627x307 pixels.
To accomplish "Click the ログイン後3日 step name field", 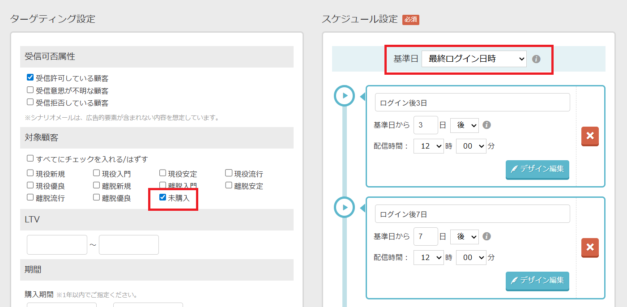I will [x=472, y=102].
